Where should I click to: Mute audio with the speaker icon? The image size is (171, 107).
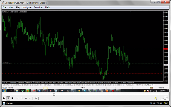click(x=156, y=99)
